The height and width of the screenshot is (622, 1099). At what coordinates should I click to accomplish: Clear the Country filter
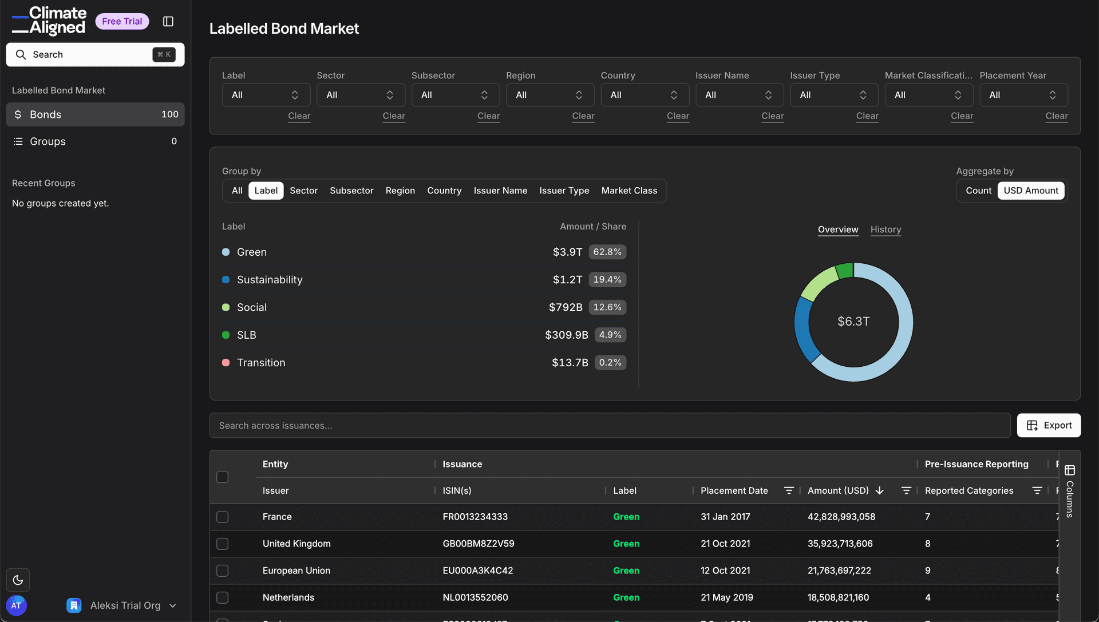tap(678, 116)
